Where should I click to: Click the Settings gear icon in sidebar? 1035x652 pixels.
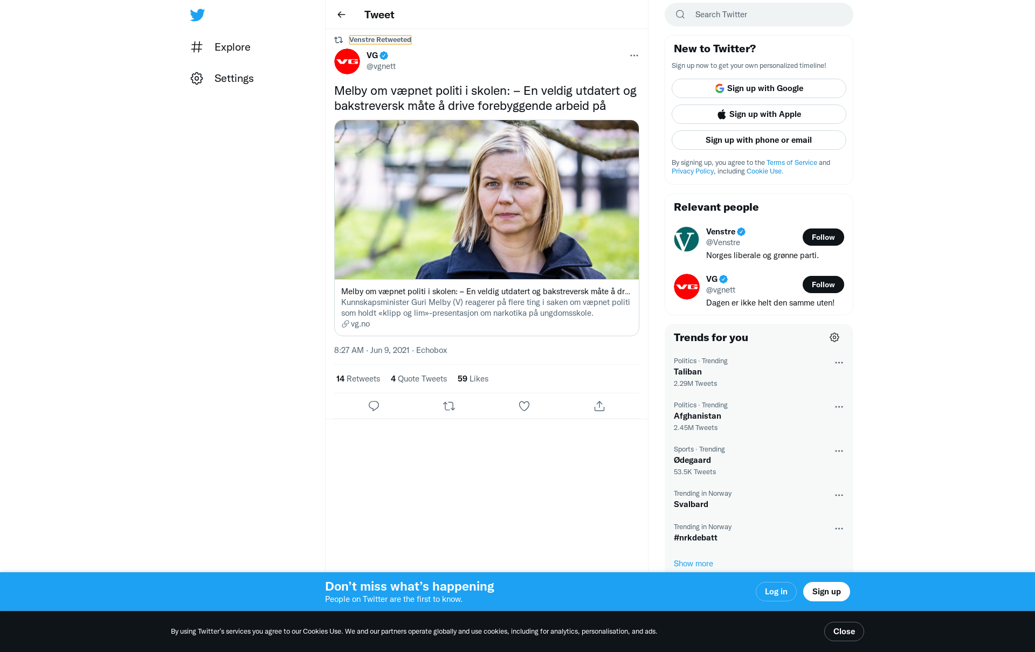(x=197, y=78)
